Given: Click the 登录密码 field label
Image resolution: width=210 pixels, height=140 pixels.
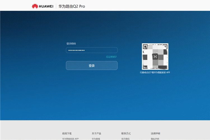Looking at the screenshot, I should [71, 44].
